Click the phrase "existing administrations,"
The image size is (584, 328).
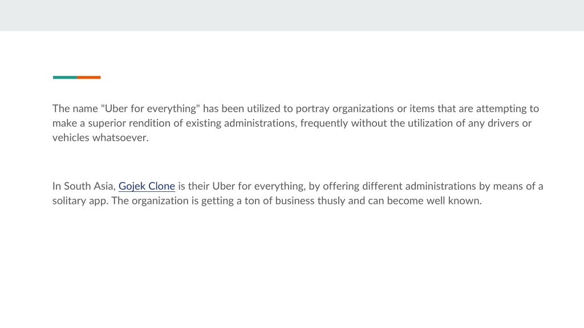(x=241, y=123)
